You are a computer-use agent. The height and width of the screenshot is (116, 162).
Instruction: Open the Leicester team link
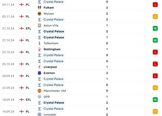coord(50,114)
